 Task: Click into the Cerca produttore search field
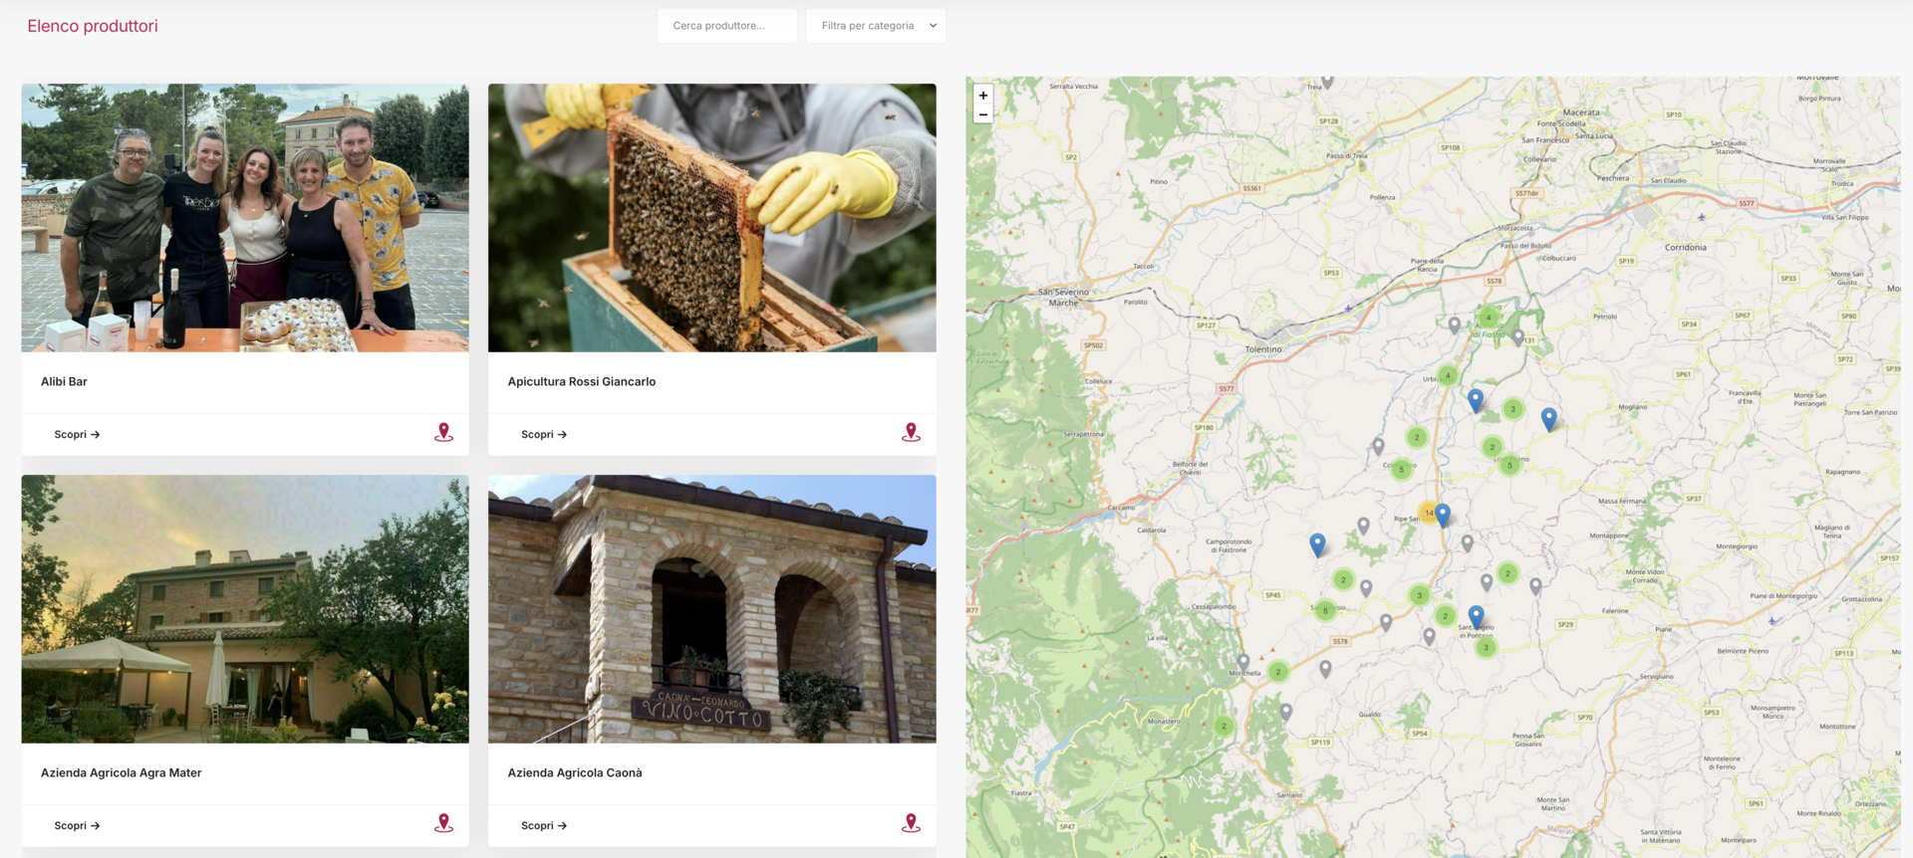click(726, 26)
